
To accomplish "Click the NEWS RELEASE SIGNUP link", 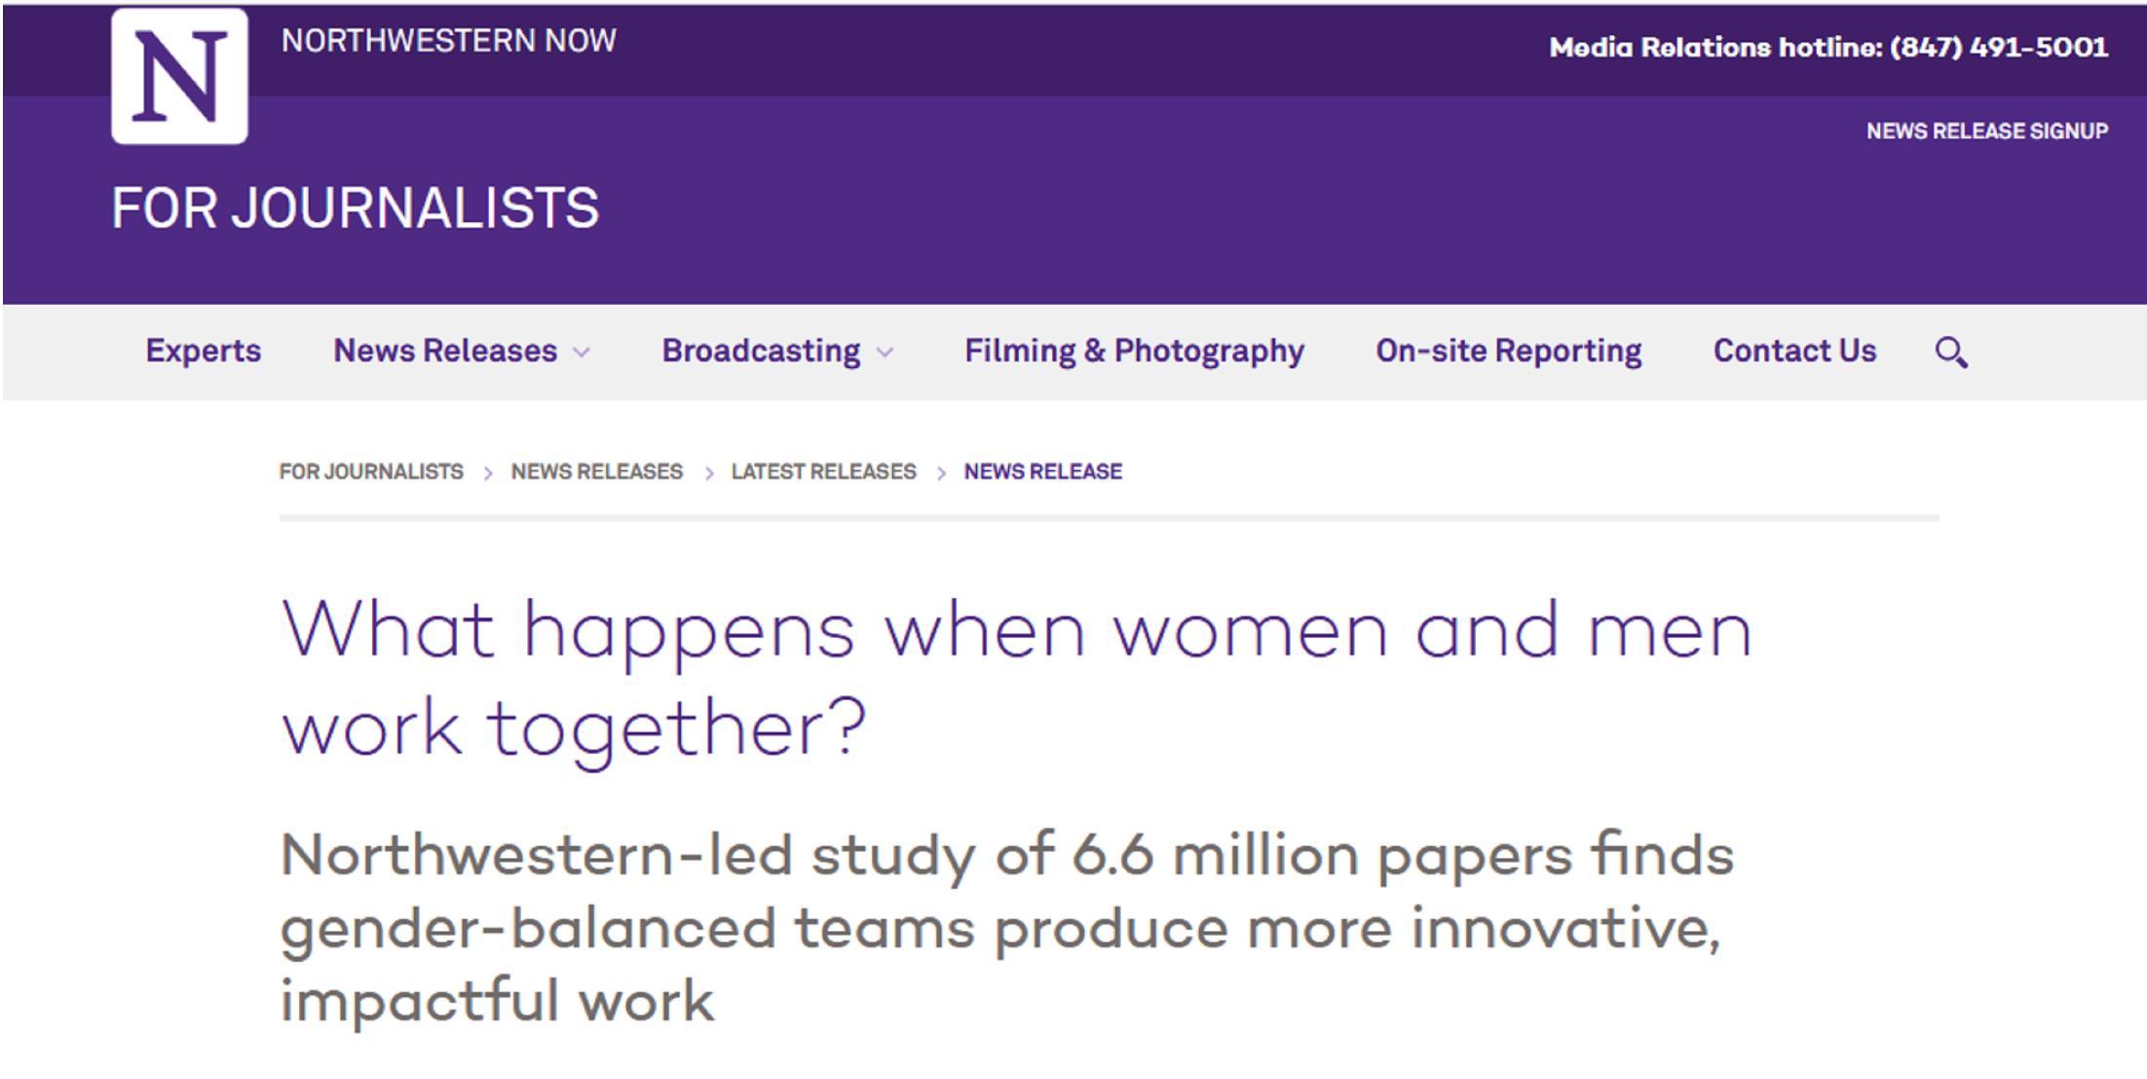I will 1986,131.
